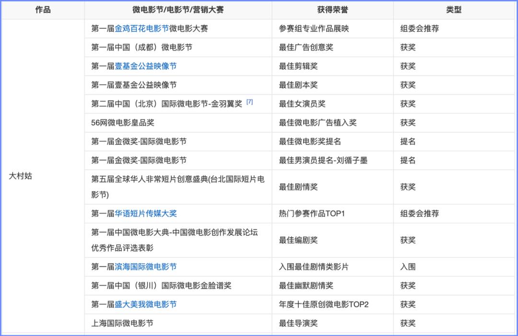Select 第二届中国（北京）国际微电影节-金羽翼奖 text
This screenshot has height=336, width=518.
pos(167,104)
